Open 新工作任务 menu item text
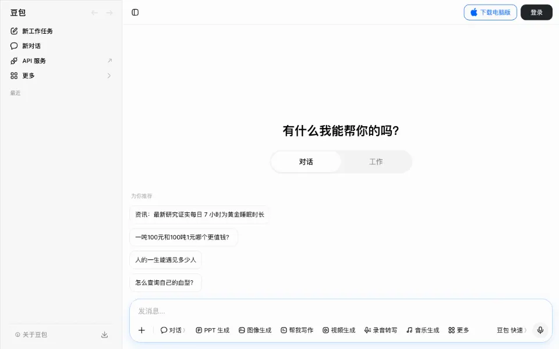The width and height of the screenshot is (559, 349). pos(37,31)
